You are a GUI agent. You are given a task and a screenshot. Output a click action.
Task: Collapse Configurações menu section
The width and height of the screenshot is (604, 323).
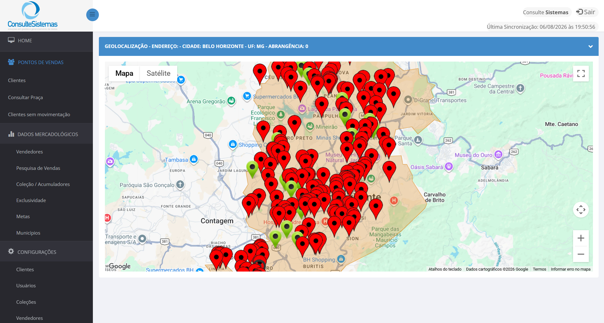click(x=46, y=252)
